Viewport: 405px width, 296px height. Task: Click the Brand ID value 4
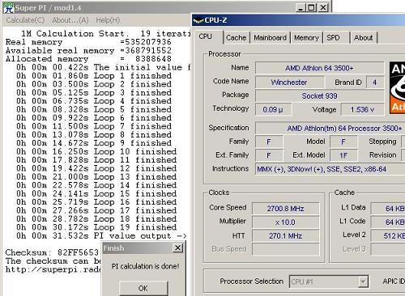click(375, 82)
